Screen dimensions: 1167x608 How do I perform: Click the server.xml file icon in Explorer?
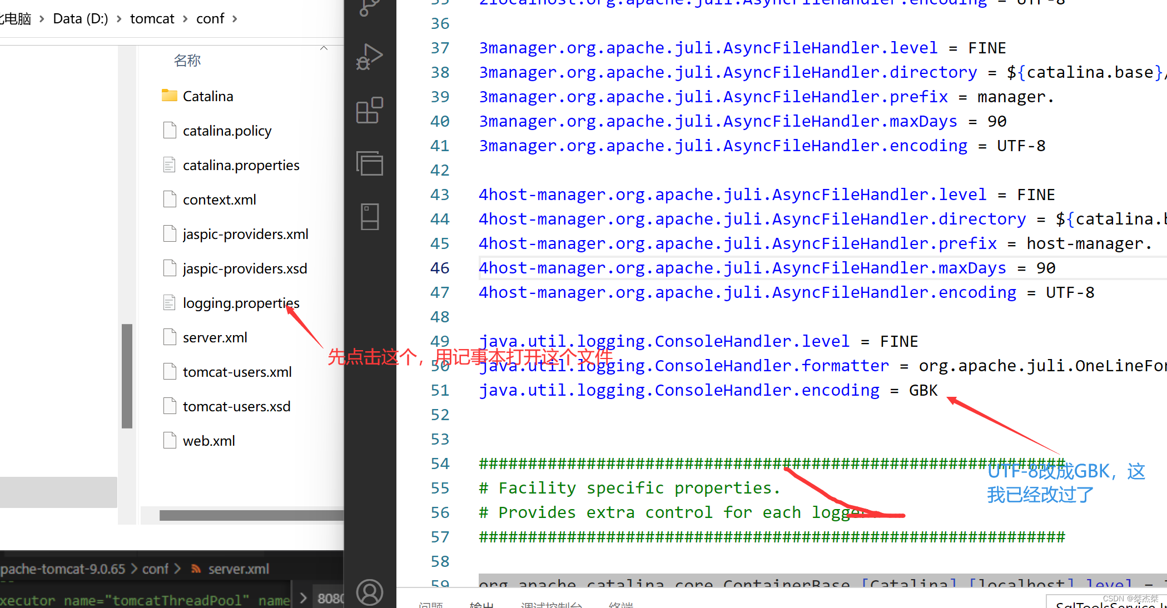[x=170, y=337]
